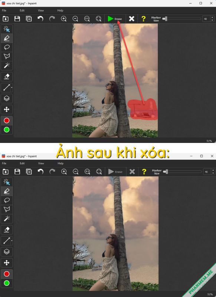Click white X cancel icon in top window
Screen dimensions: 216x297
132,19
